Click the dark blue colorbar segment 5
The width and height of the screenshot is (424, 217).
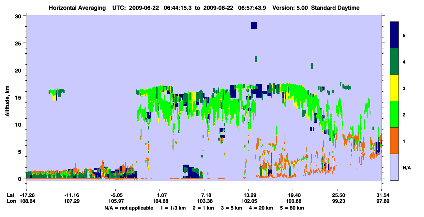click(x=394, y=35)
